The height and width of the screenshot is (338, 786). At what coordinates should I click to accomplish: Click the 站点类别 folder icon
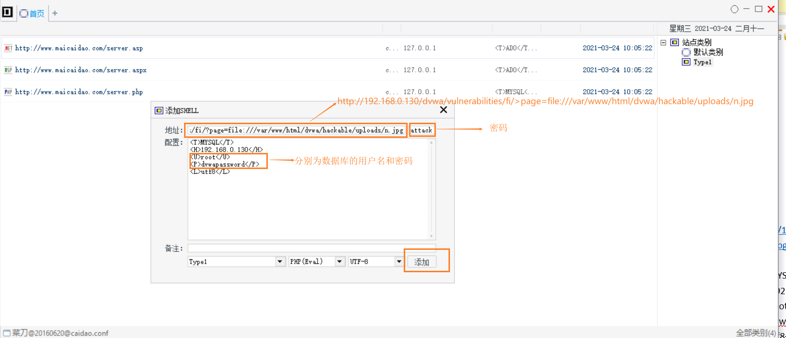(x=674, y=42)
